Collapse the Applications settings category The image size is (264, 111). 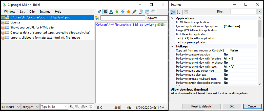pos(172,18)
